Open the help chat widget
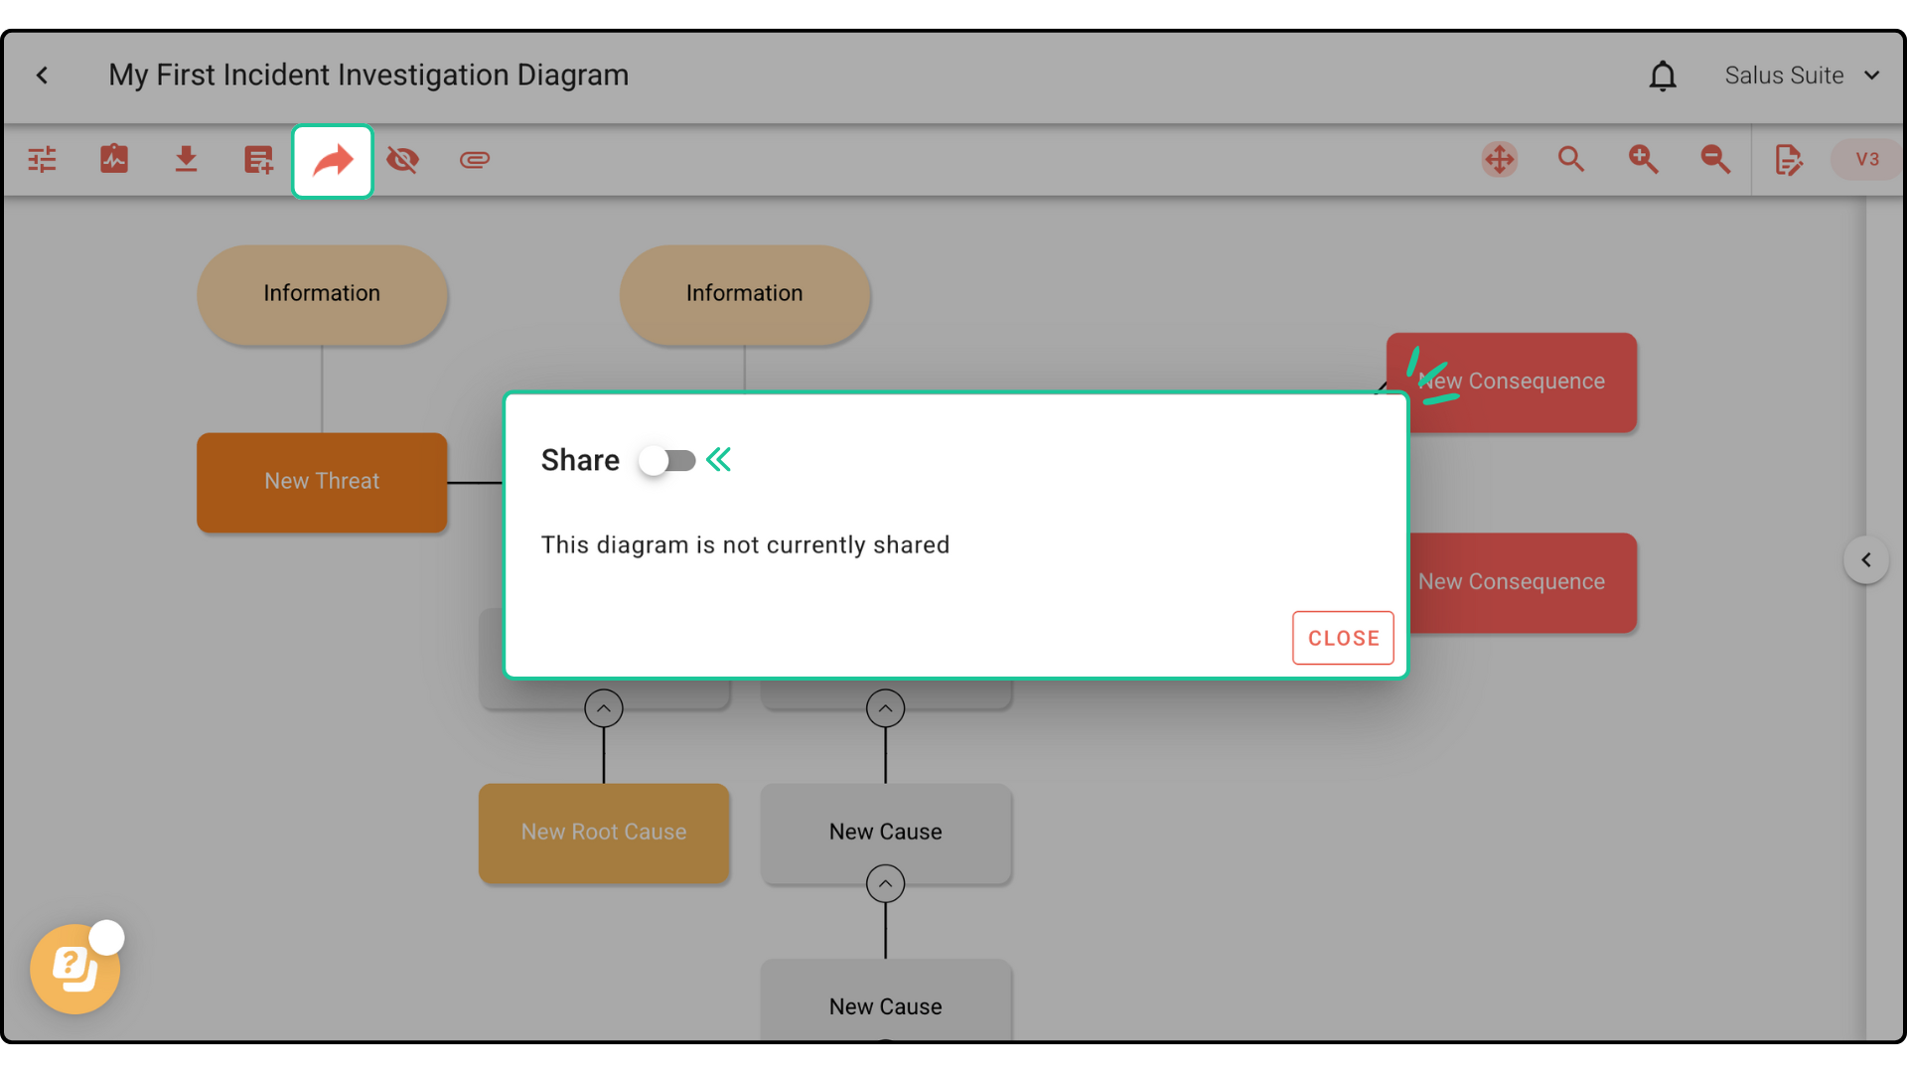1907x1073 pixels. click(x=75, y=968)
